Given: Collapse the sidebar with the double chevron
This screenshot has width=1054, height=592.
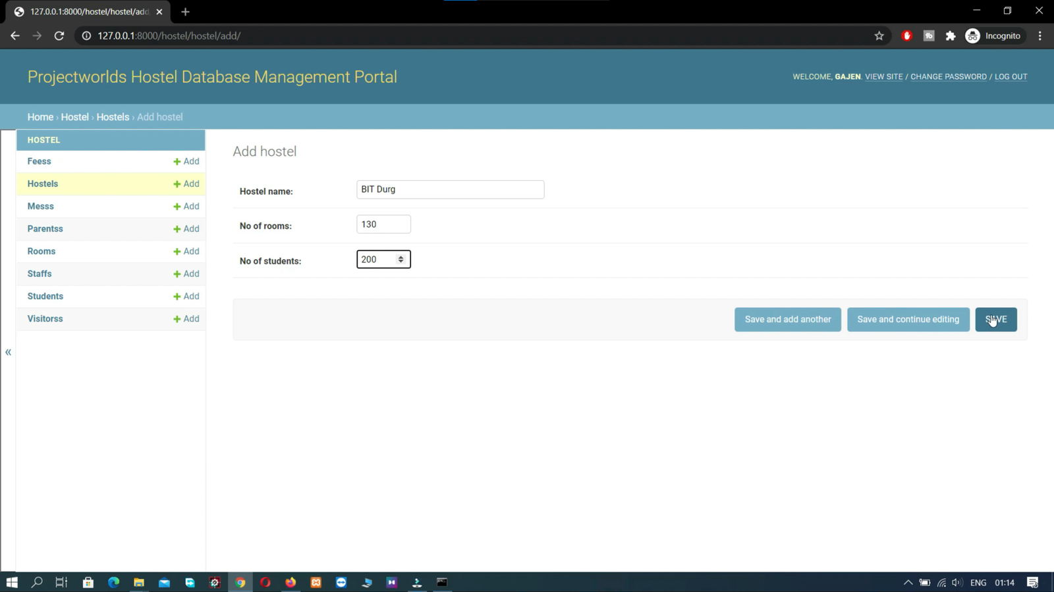Looking at the screenshot, I should pos(9,353).
